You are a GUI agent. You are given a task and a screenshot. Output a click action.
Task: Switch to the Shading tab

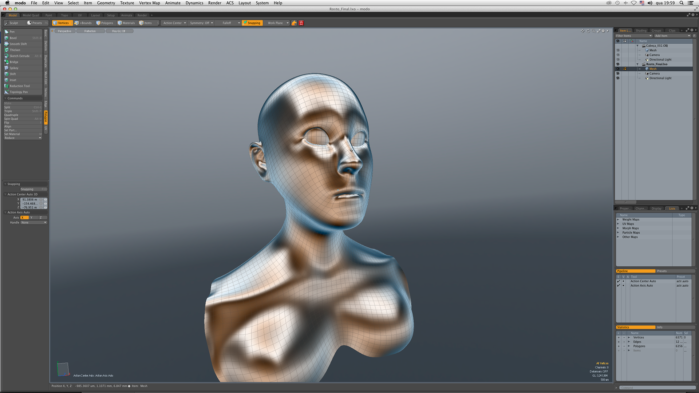(641, 31)
